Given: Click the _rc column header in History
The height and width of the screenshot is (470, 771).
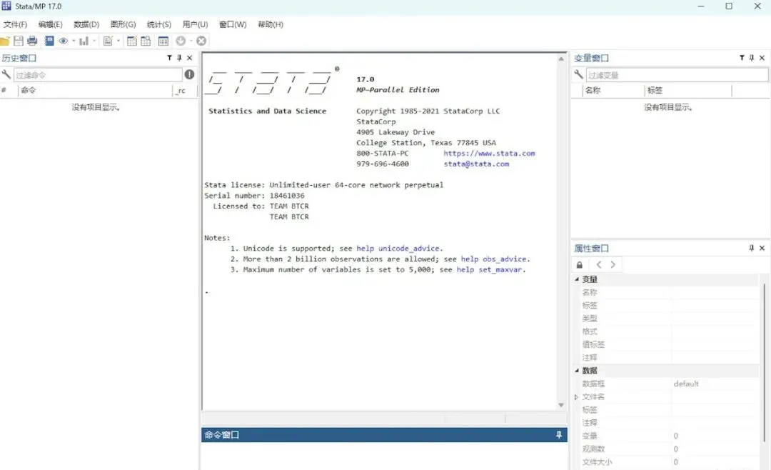Looking at the screenshot, I should pyautogui.click(x=184, y=91).
